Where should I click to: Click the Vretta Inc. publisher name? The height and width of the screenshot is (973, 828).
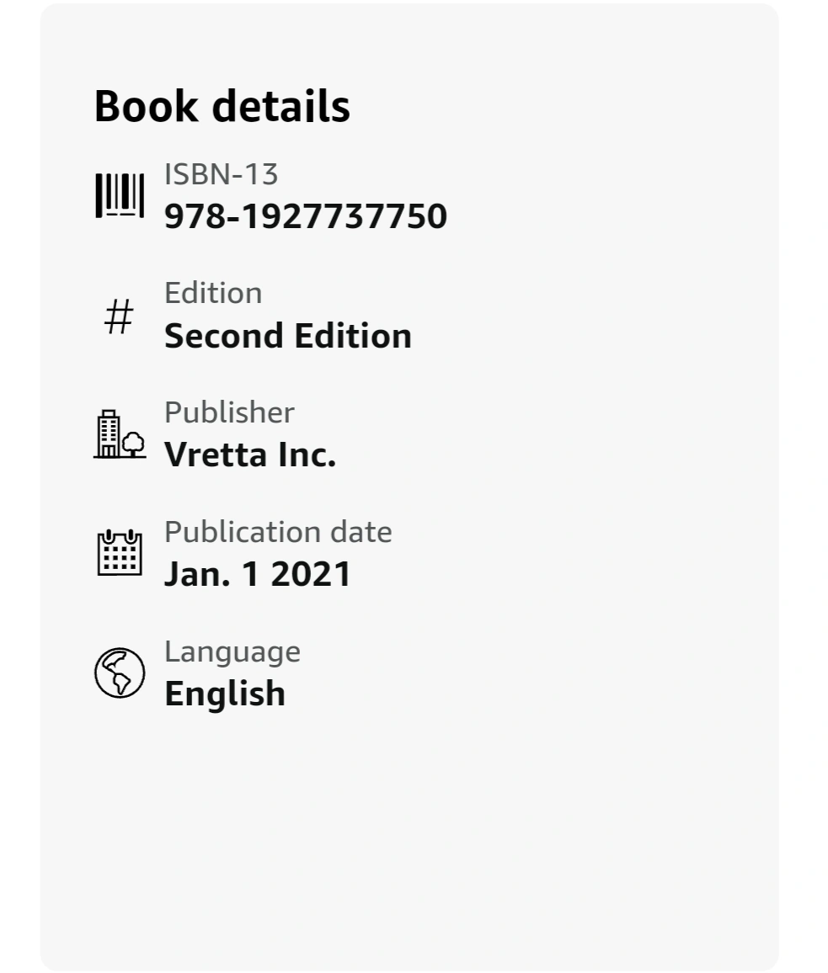(x=250, y=455)
